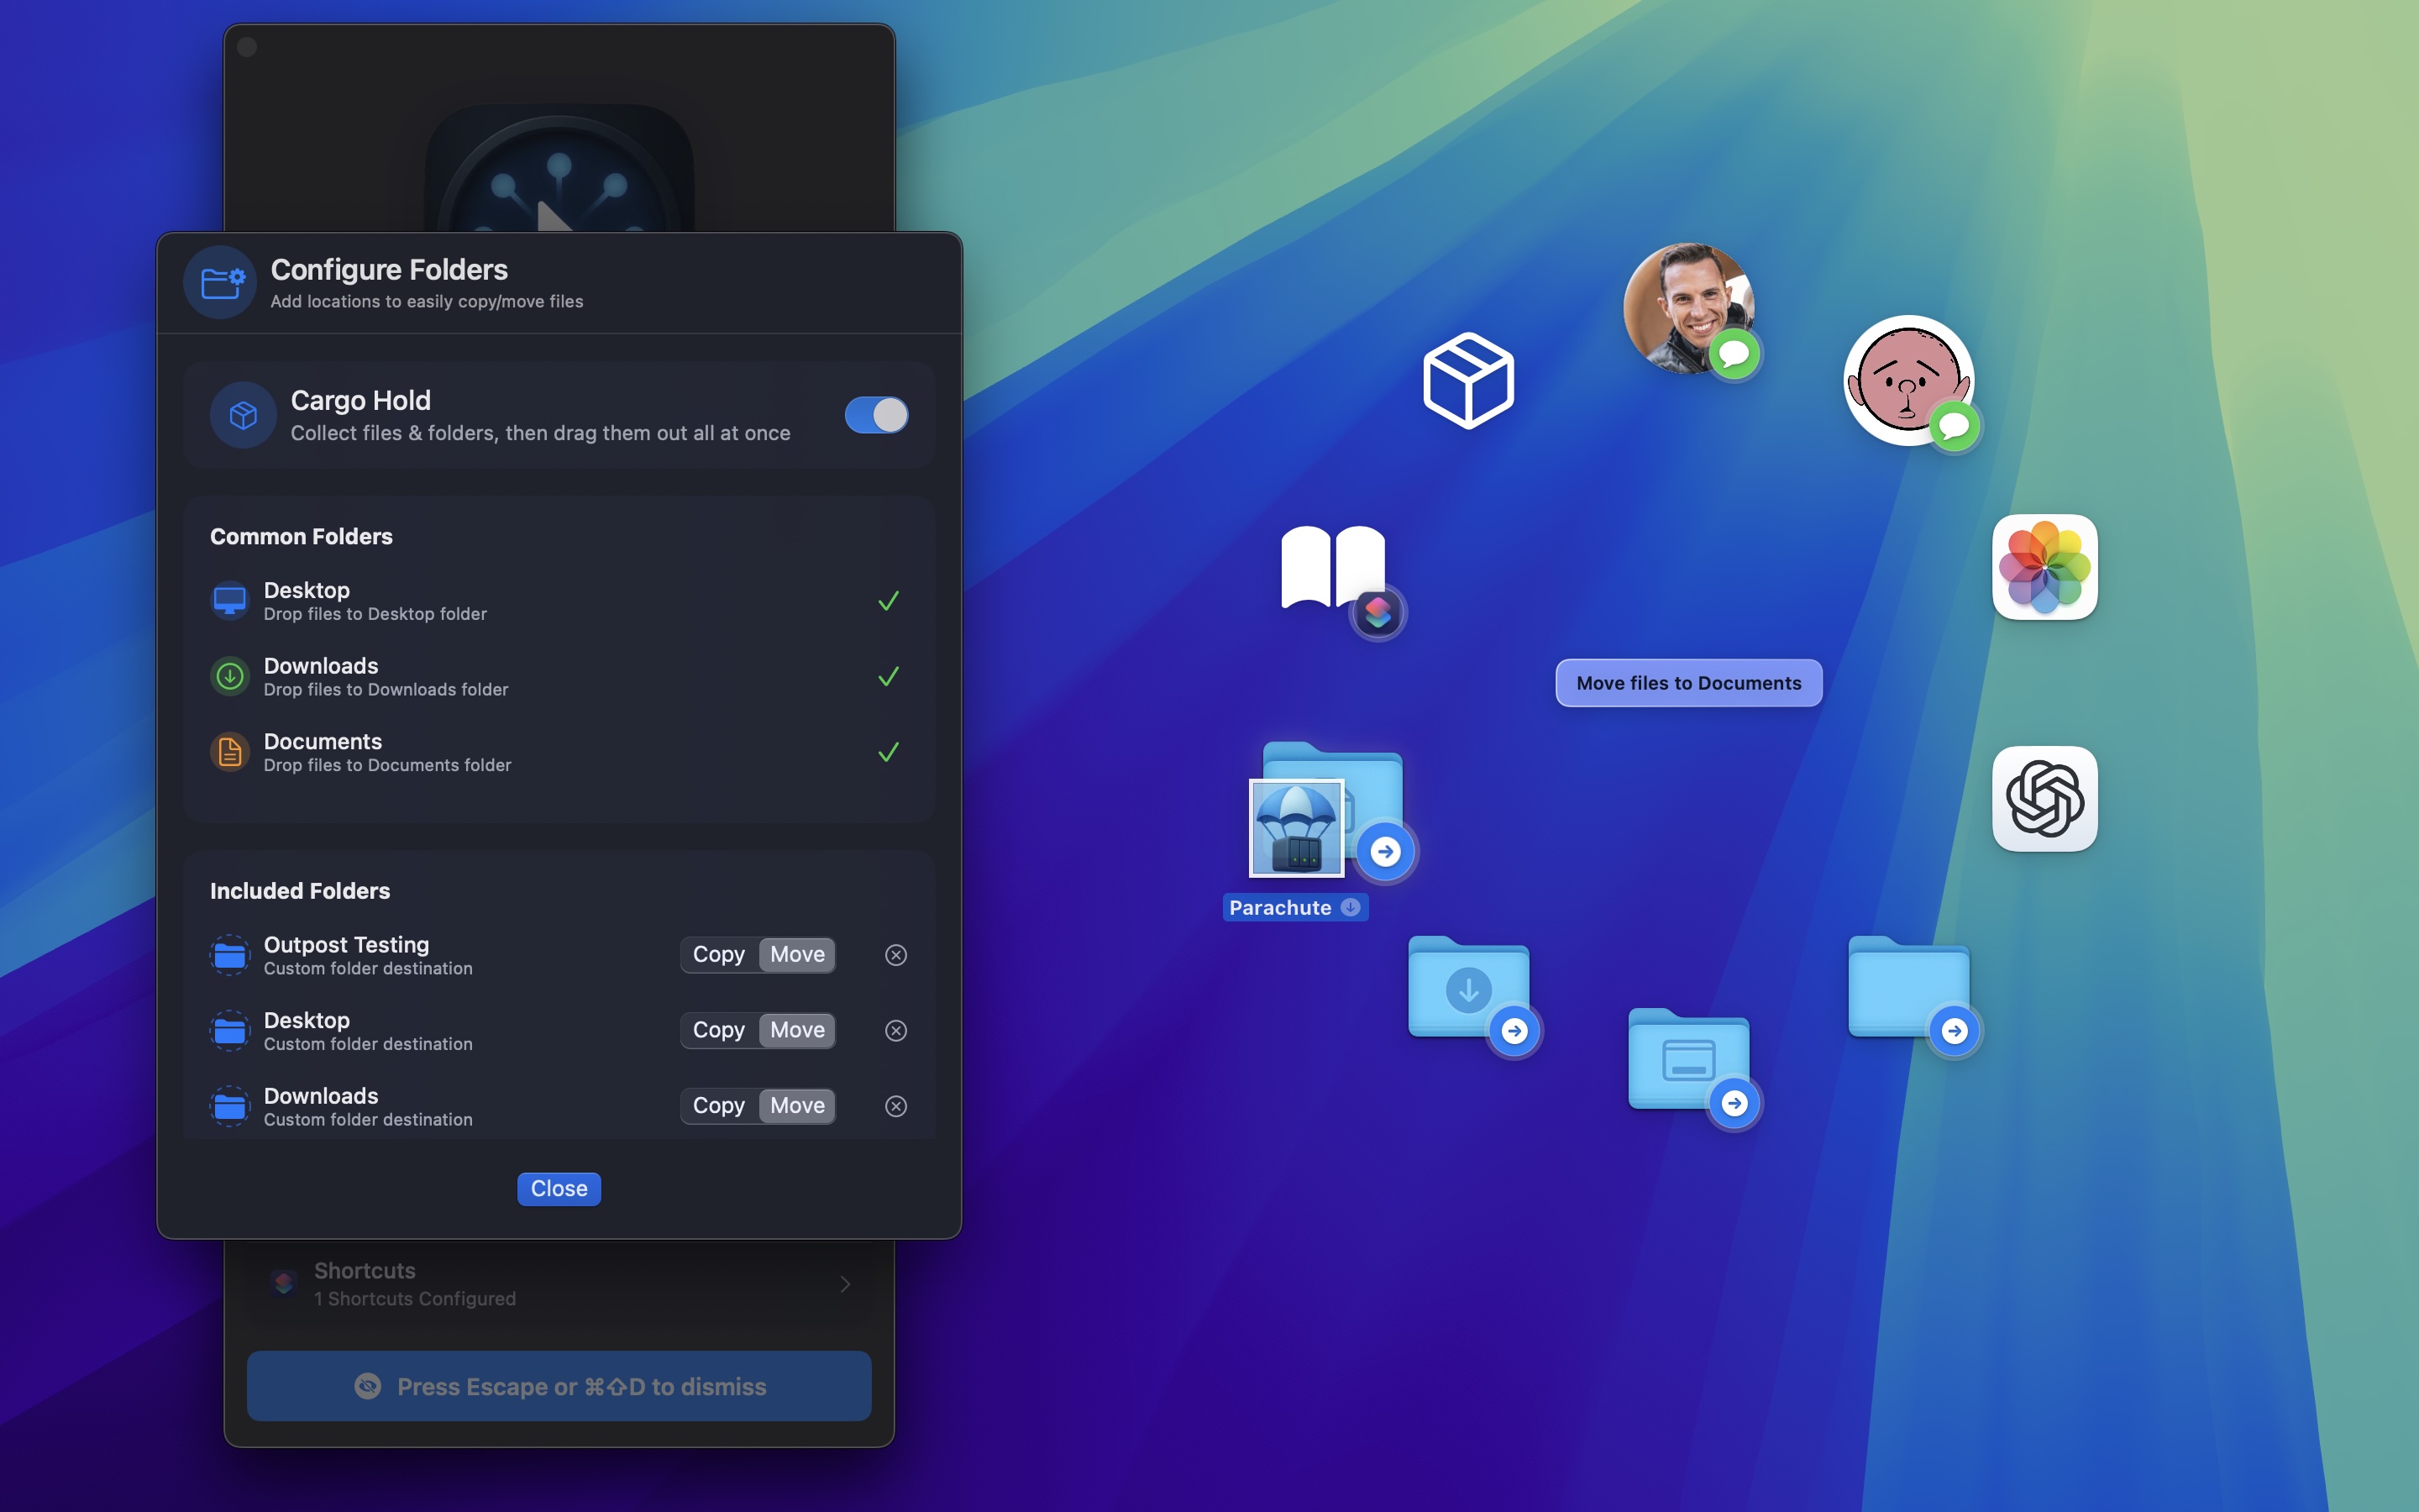Click the Configure Folders gear-folder header icon

(220, 282)
